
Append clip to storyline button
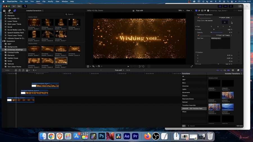pos(23,70)
